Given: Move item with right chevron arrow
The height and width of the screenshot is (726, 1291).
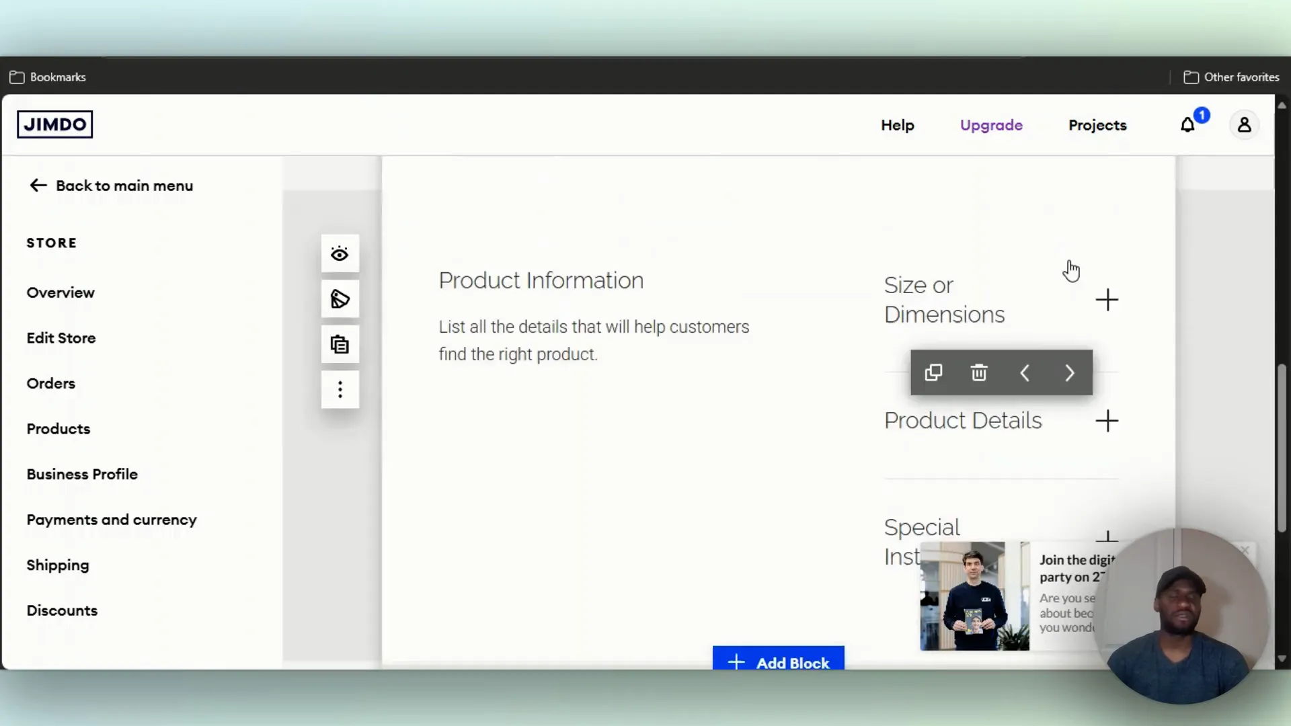Looking at the screenshot, I should 1070,372.
